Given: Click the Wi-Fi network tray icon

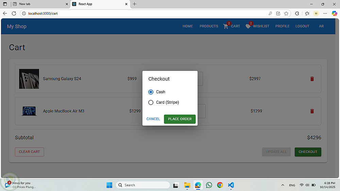Looking at the screenshot, I should click(301, 185).
